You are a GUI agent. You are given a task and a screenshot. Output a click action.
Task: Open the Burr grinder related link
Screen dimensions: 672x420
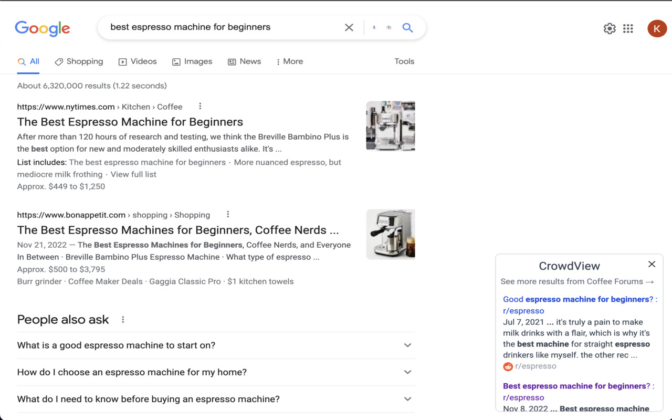click(x=39, y=281)
